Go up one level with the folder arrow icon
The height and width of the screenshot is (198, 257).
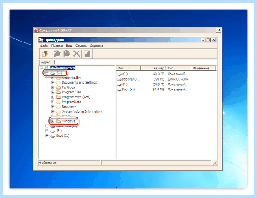(45, 54)
